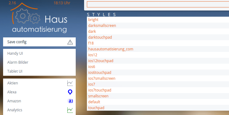This screenshot has height=115, width=229.
Task: Click the Amazon 'a' icon
Action: (x=70, y=101)
